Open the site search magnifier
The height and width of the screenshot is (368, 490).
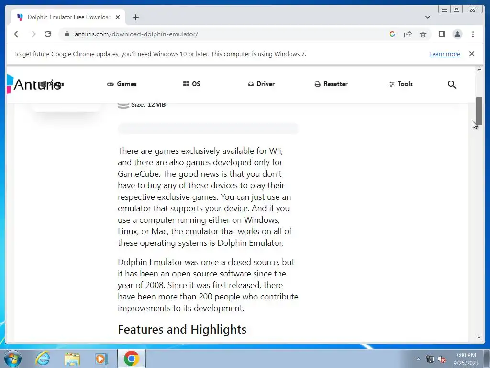click(452, 84)
